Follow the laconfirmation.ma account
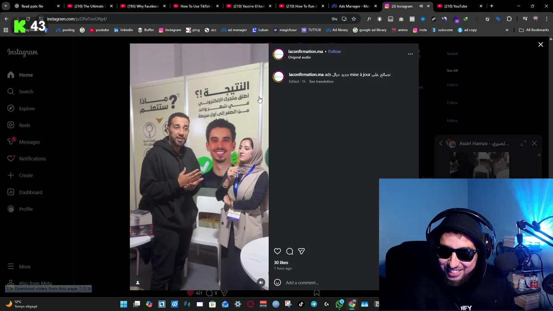 coord(334,51)
